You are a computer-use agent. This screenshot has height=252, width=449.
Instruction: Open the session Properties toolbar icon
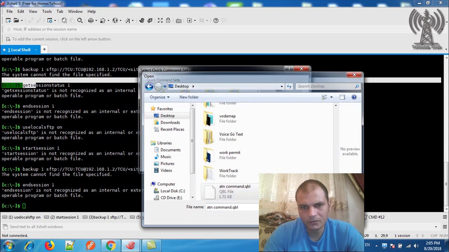click(x=50, y=20)
